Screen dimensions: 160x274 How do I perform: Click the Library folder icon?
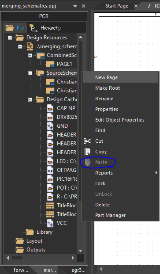[x=30, y=232]
